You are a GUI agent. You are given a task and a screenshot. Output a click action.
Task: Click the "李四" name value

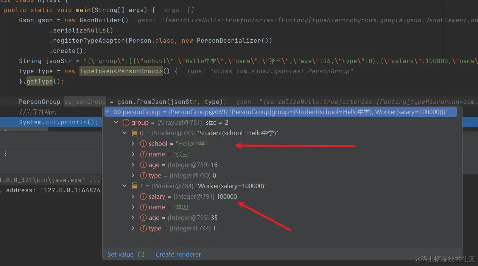[182, 207]
